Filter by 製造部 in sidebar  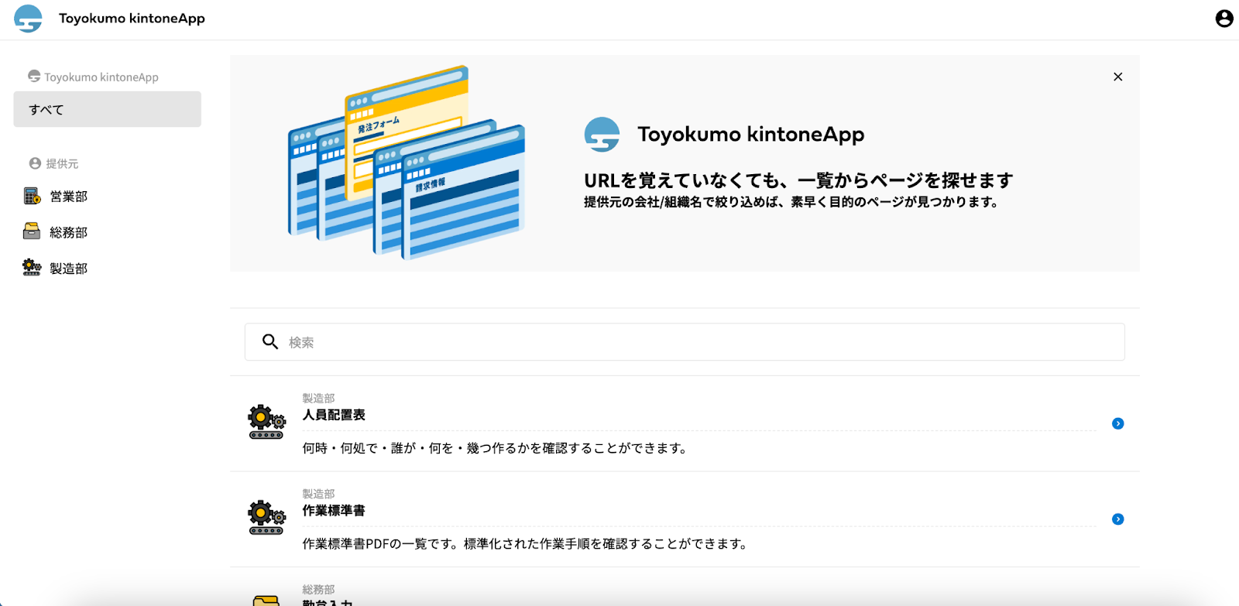68,269
